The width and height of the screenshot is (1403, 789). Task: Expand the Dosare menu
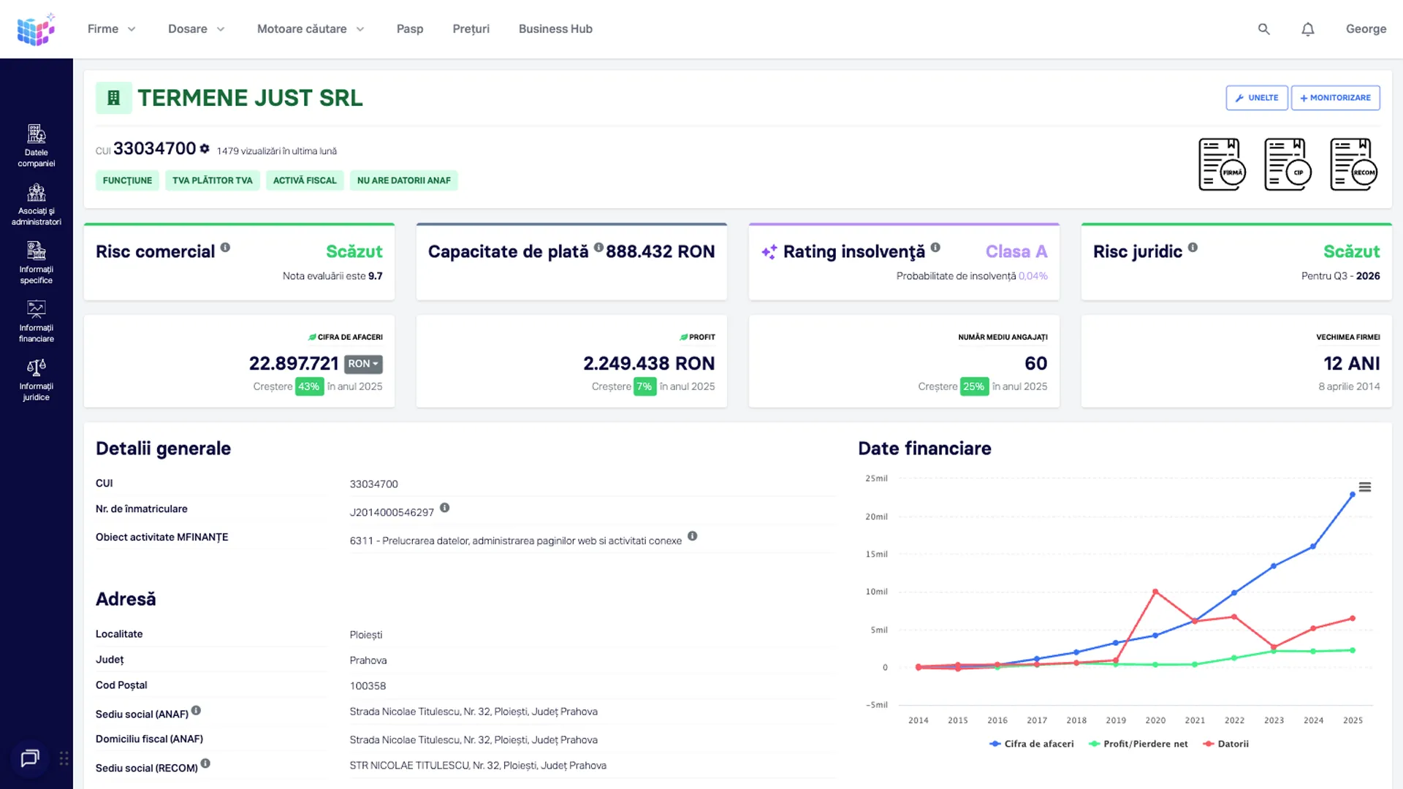tap(197, 29)
